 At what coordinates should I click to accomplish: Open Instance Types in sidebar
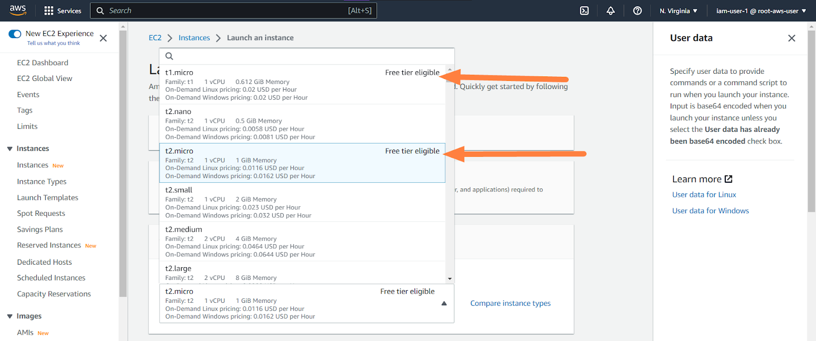click(x=42, y=182)
